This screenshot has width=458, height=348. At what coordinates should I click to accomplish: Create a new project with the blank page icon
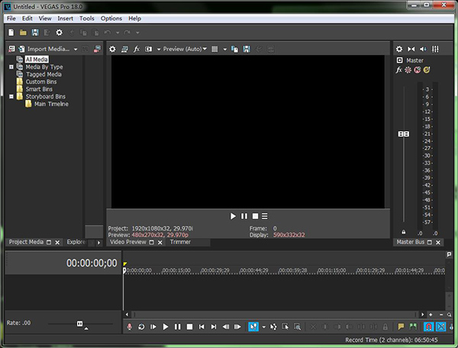click(11, 32)
